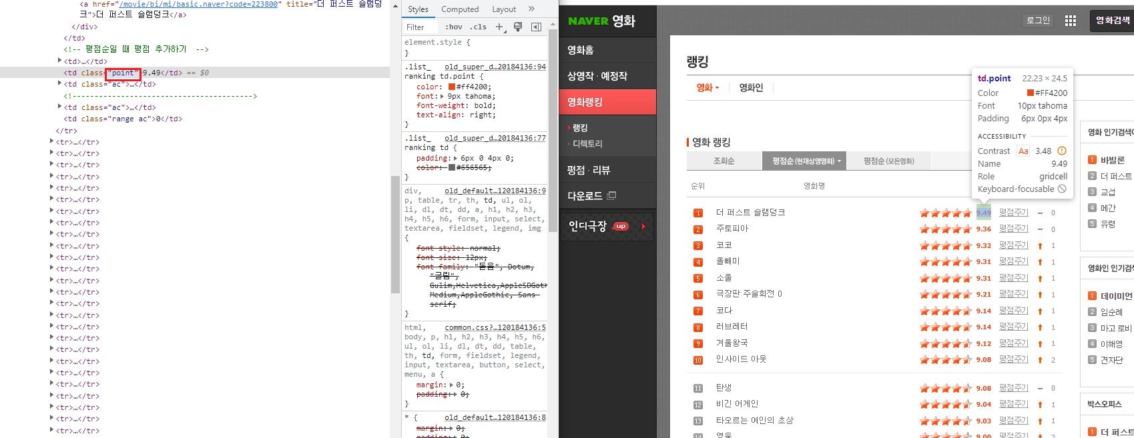Open the stylesheet link common.css?…120184136:5

[495, 327]
